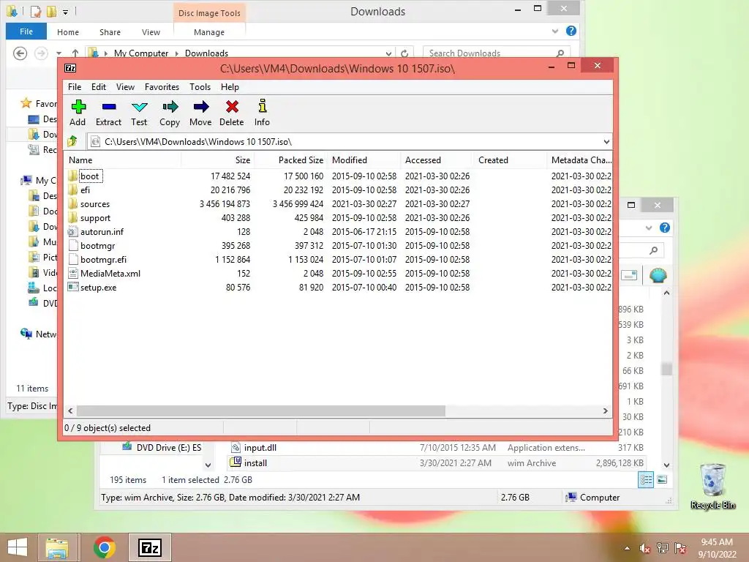Open the 7-Zip Edit menu

99,87
